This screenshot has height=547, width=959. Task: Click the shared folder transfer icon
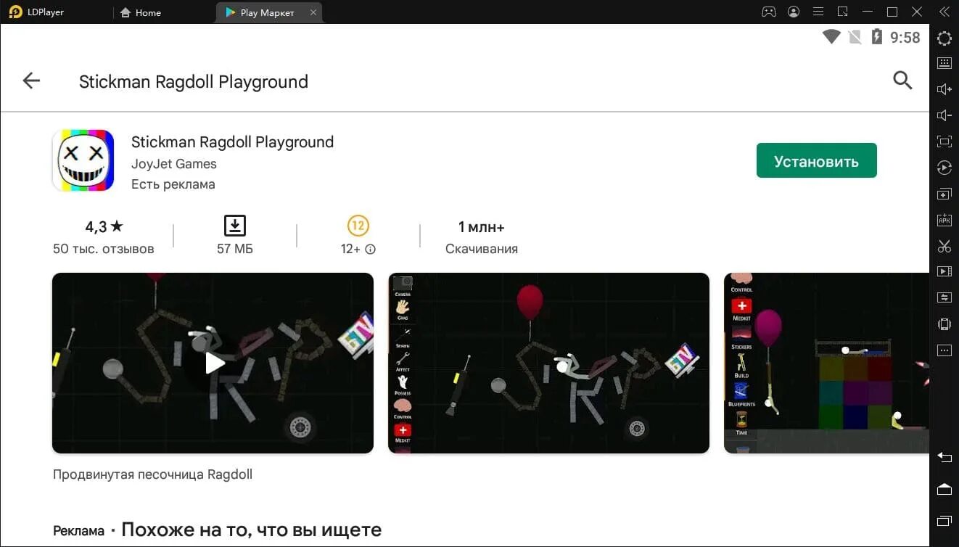(944, 297)
